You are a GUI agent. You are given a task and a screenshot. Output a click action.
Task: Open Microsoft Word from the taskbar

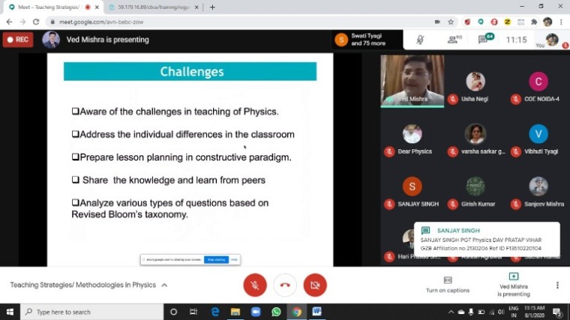(x=316, y=312)
